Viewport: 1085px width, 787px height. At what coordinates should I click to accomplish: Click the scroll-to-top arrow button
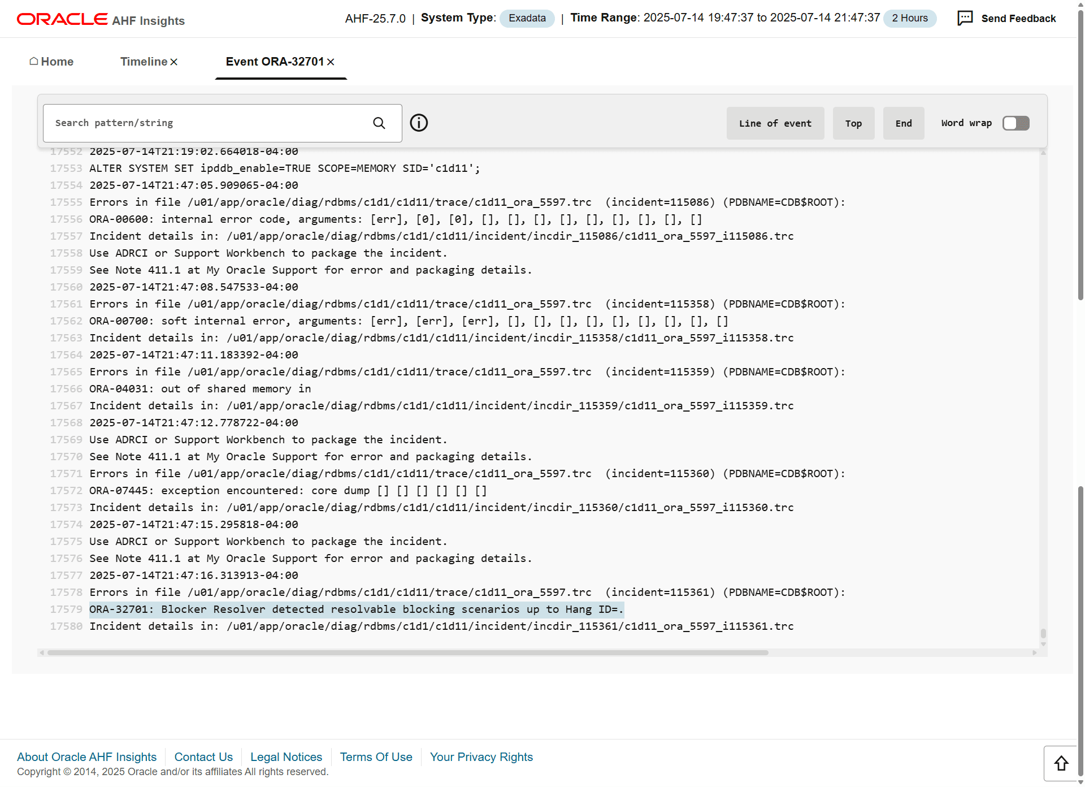(x=1061, y=763)
